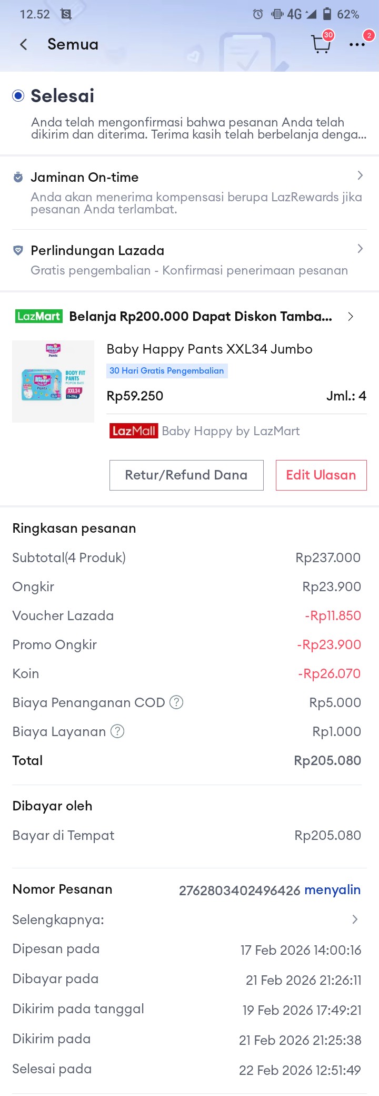Tap the back arrow next to Semua
The width and height of the screenshot is (379, 1096).
pyautogui.click(x=24, y=45)
